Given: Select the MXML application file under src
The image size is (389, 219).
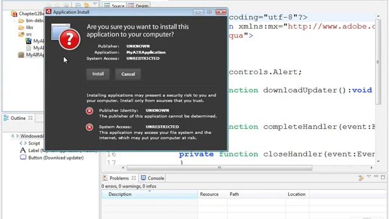Looking at the screenshot, I should (38, 41).
